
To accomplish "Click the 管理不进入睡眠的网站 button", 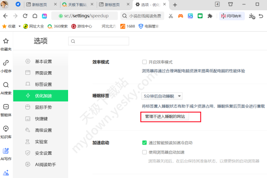I will pyautogui.click(x=165, y=117).
